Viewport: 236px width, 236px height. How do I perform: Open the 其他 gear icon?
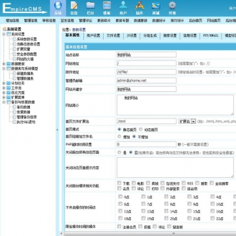[172, 5]
